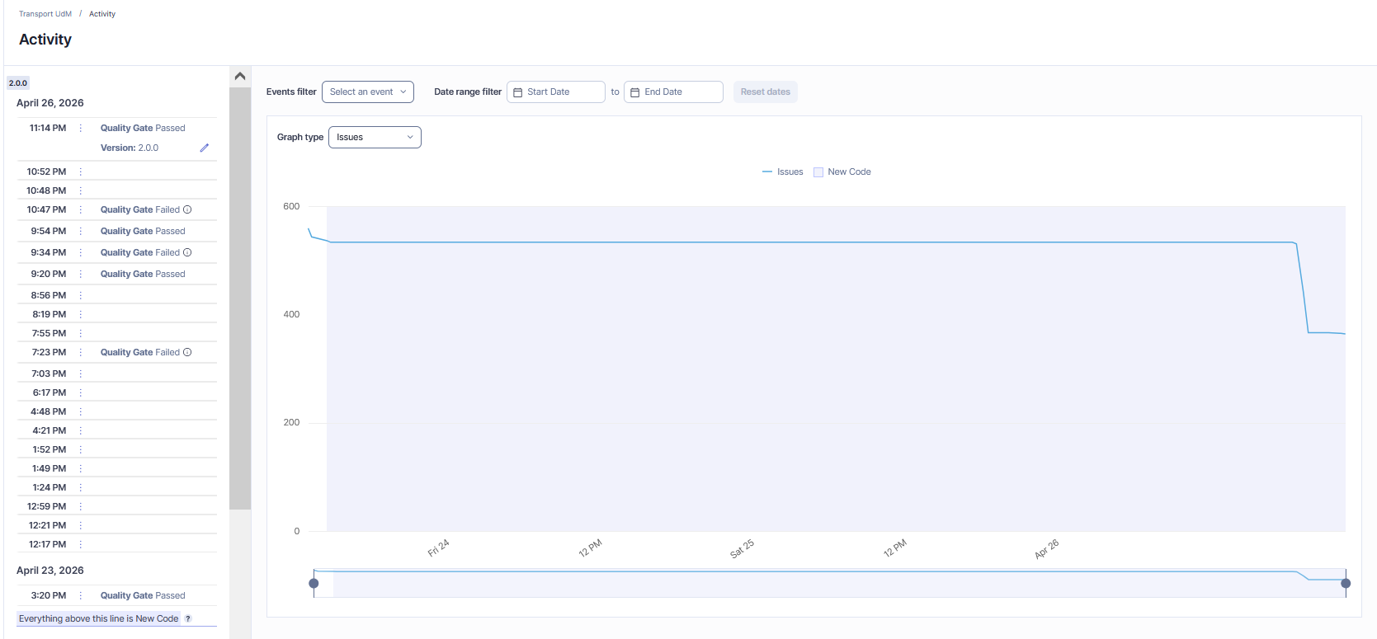
Task: Show failure details for 10:47 PM Quality Gate
Action: click(x=187, y=209)
